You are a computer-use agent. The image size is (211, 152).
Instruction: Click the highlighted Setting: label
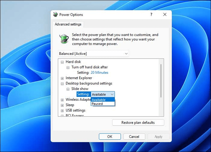pyautogui.click(x=83, y=94)
